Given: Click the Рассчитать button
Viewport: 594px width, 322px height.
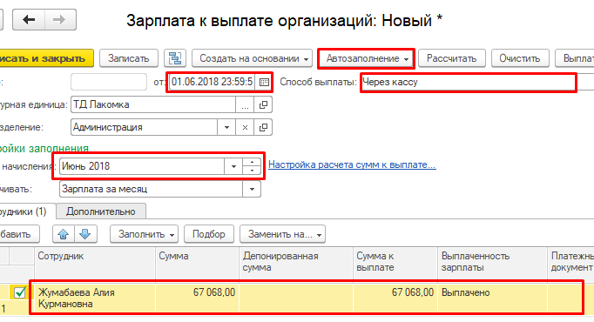Looking at the screenshot, I should coord(451,58).
